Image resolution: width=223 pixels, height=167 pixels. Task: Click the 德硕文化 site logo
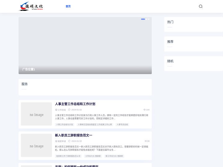(x=31, y=6)
